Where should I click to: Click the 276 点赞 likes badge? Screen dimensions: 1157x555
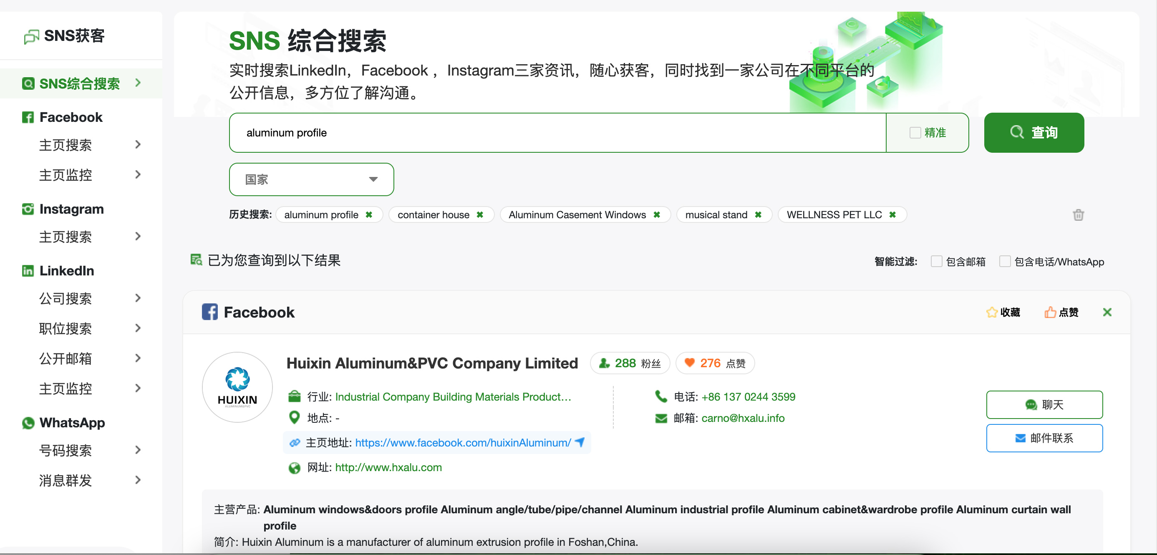coord(715,363)
